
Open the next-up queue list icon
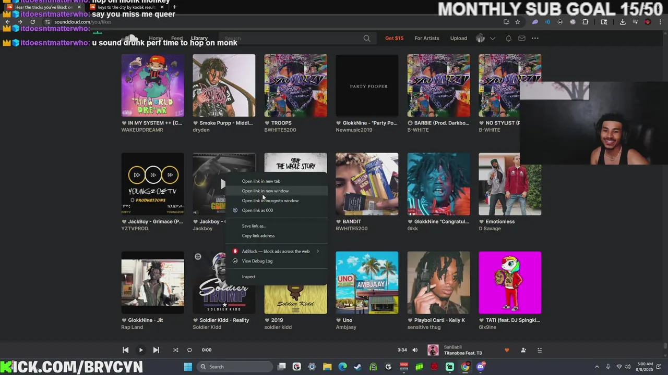[x=540, y=350]
